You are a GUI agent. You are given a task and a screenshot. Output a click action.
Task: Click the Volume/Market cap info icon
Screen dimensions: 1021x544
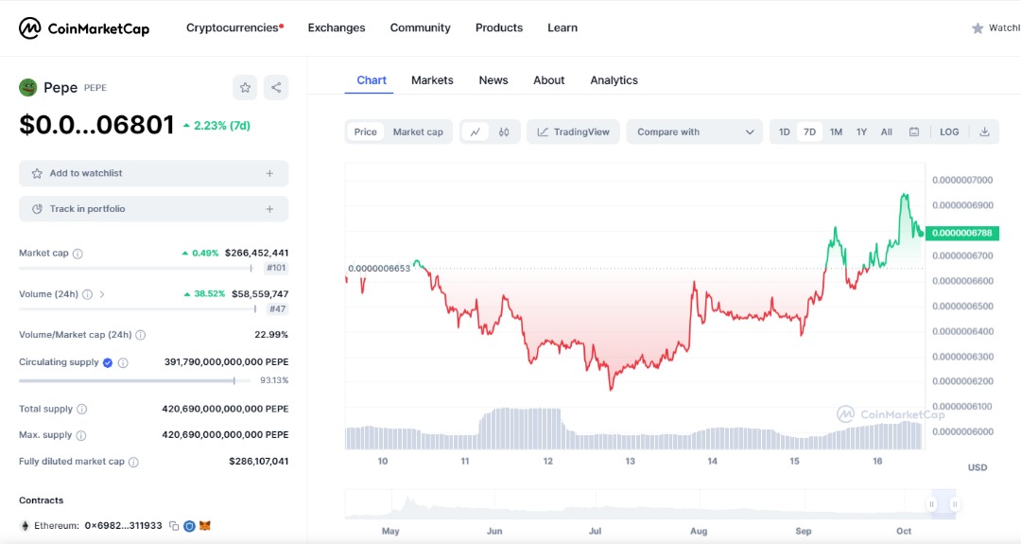coord(141,335)
